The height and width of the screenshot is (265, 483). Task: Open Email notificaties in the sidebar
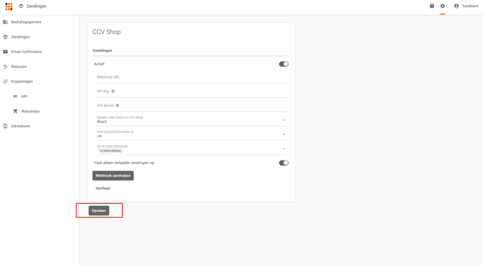coord(26,52)
